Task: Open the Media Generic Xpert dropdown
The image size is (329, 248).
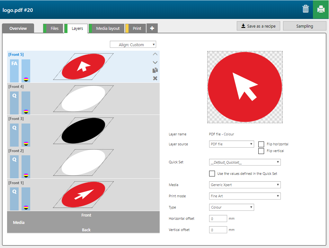Action: click(245, 185)
